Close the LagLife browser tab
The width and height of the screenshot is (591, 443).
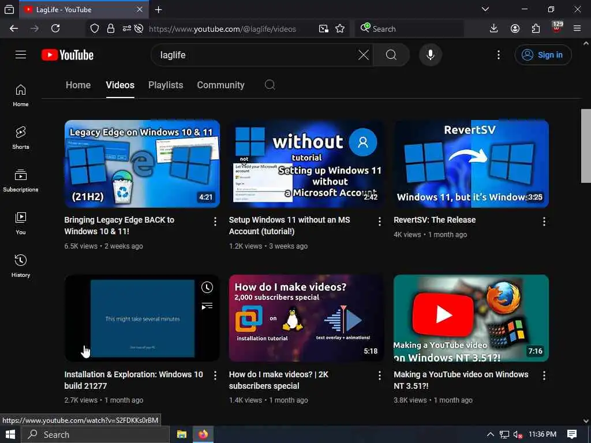coord(140,10)
